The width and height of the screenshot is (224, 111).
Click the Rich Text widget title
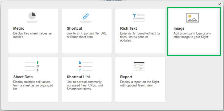pos(128,28)
